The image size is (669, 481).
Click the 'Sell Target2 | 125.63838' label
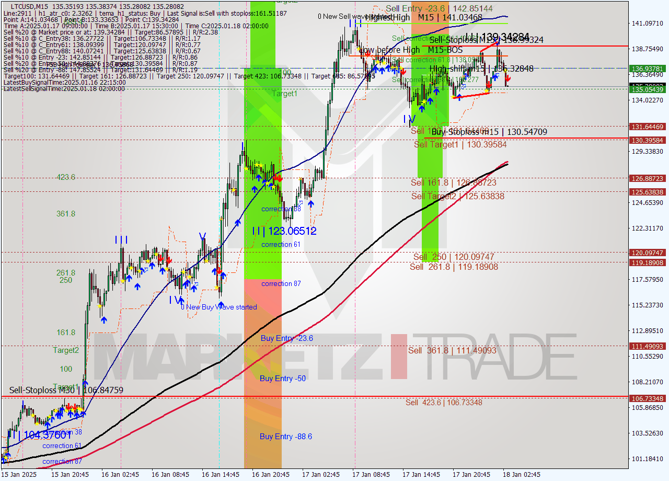click(458, 196)
